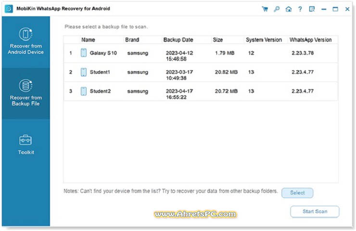Viewport: 356px width, 231px height.
Task: Open the help question mark icon
Action: (300, 9)
